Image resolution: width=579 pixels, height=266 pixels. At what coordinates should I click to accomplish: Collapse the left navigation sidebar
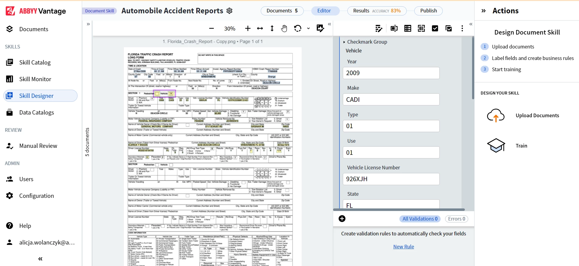coord(40,259)
